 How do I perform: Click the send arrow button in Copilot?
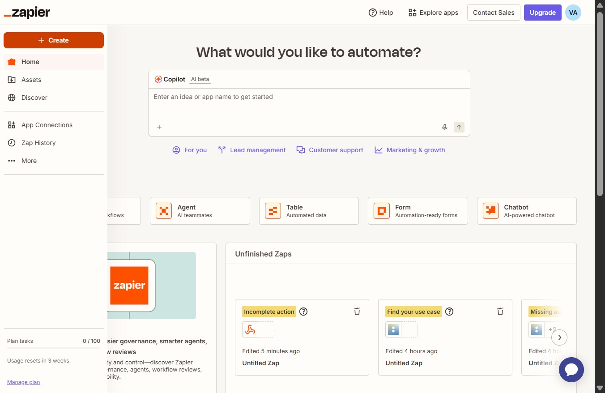click(459, 127)
